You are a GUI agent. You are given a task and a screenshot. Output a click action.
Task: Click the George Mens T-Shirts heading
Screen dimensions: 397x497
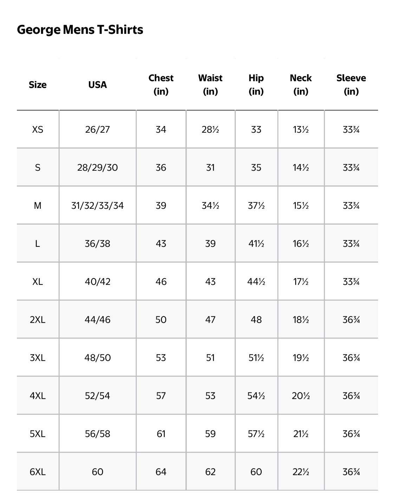[80, 30]
